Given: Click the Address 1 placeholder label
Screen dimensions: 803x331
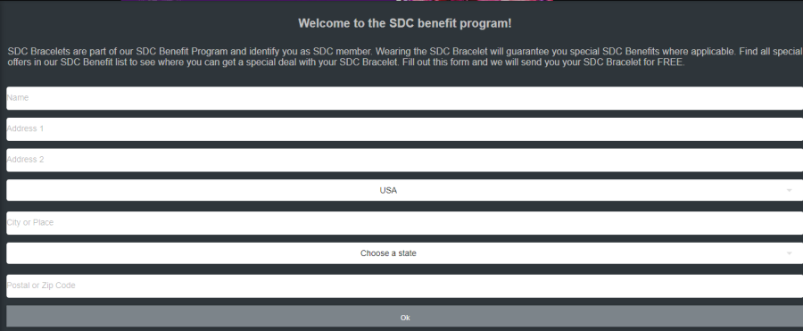Looking at the screenshot, I should (x=25, y=128).
